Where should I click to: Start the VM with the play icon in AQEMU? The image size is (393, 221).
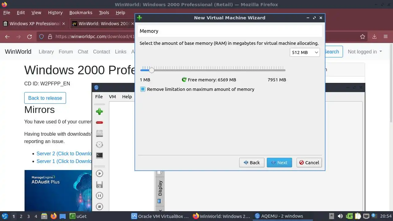tap(99, 173)
